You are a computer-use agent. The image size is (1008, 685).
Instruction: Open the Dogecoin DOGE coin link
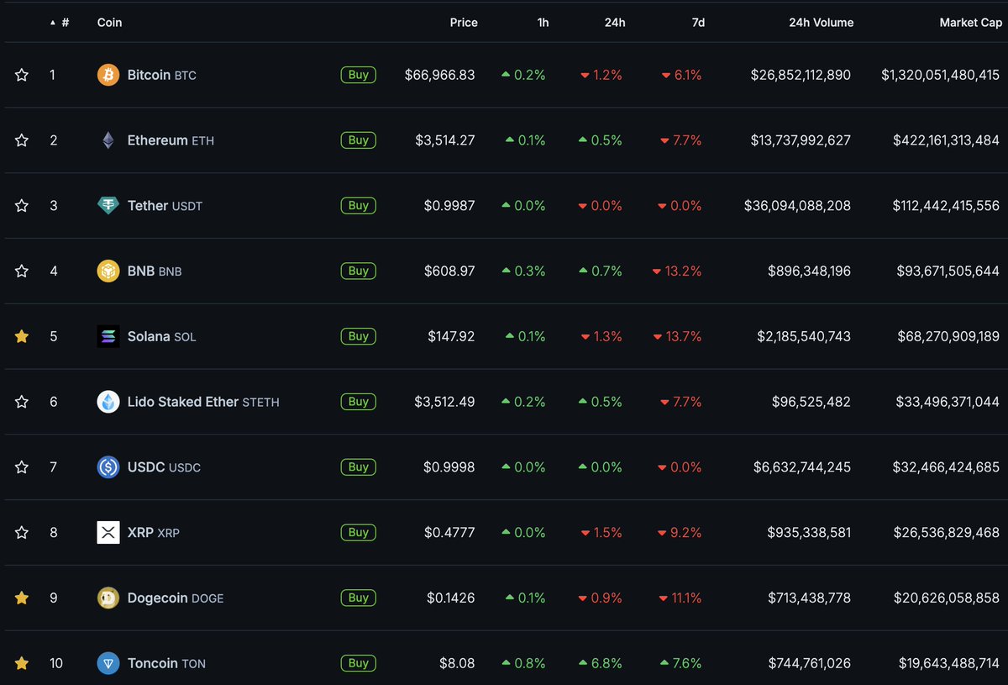click(x=176, y=598)
